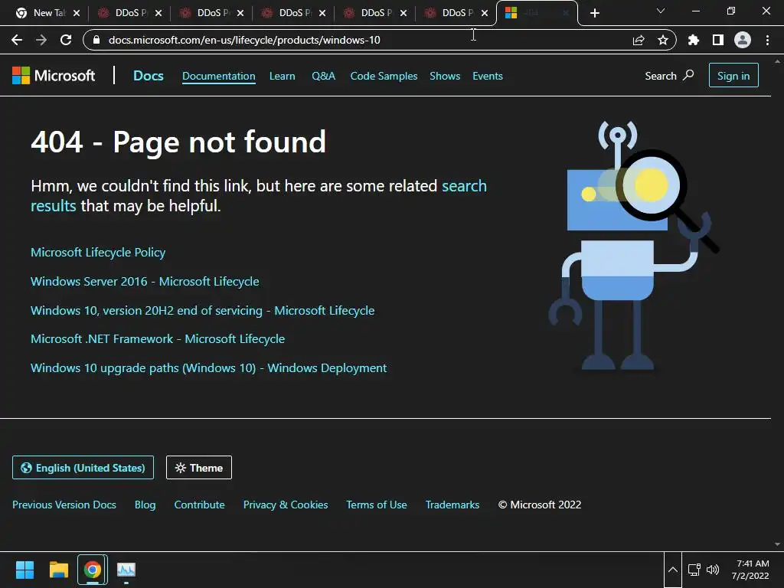Image resolution: width=784 pixels, height=588 pixels.
Task: Click the Microsoft logo
Action: pyautogui.click(x=54, y=76)
